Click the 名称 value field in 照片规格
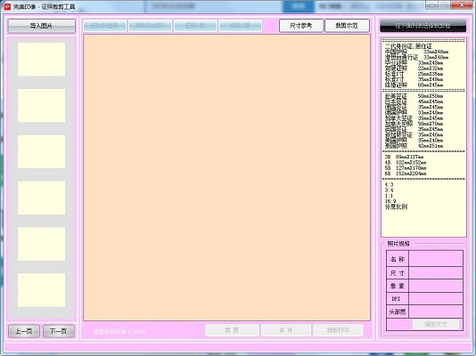Image resolution: width=476 pixels, height=356 pixels. [x=436, y=259]
